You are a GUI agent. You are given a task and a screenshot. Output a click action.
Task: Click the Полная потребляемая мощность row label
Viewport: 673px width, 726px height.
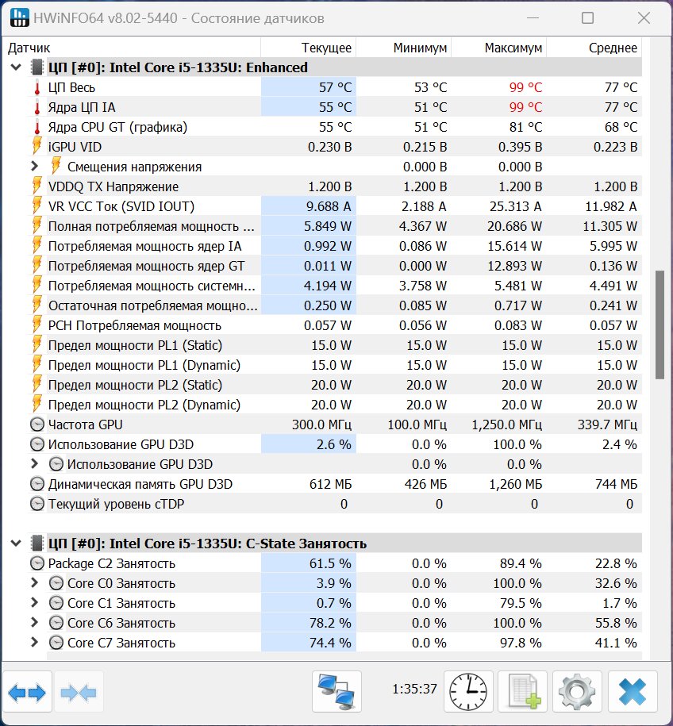tap(151, 226)
